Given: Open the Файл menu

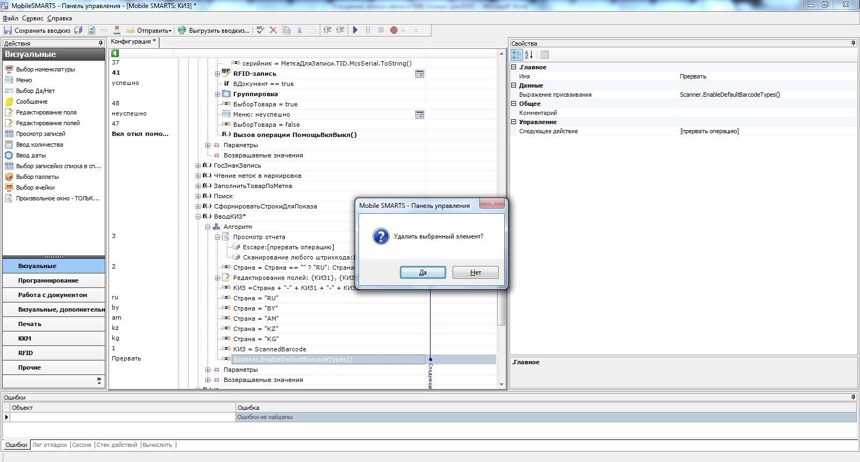Looking at the screenshot, I should click(10, 18).
